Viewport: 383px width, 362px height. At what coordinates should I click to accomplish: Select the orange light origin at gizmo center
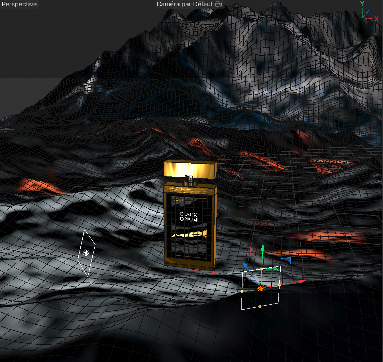tap(261, 288)
